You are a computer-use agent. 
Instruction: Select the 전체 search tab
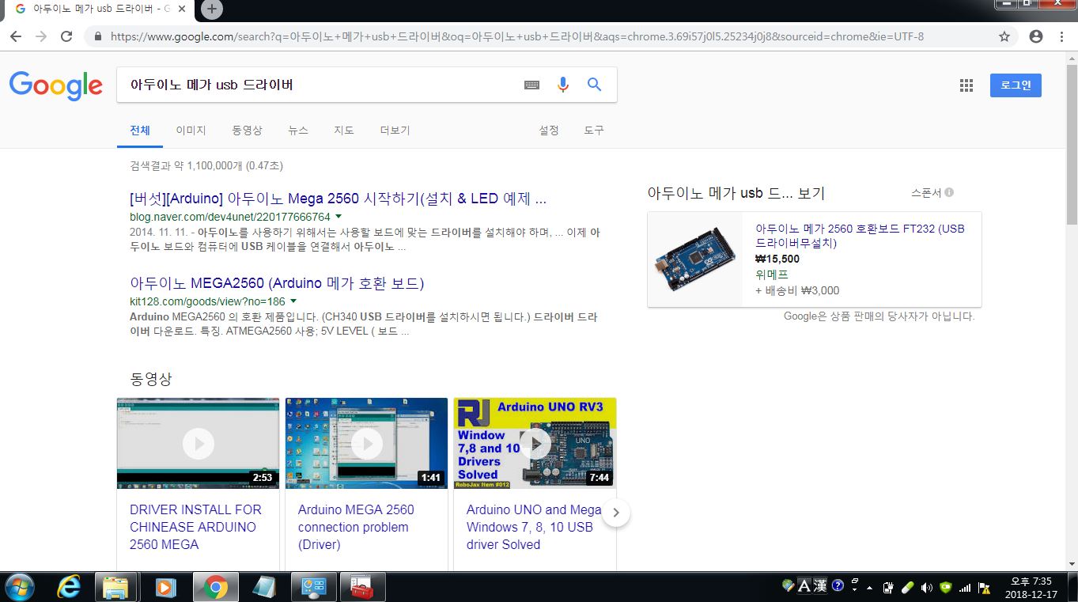pyautogui.click(x=140, y=131)
